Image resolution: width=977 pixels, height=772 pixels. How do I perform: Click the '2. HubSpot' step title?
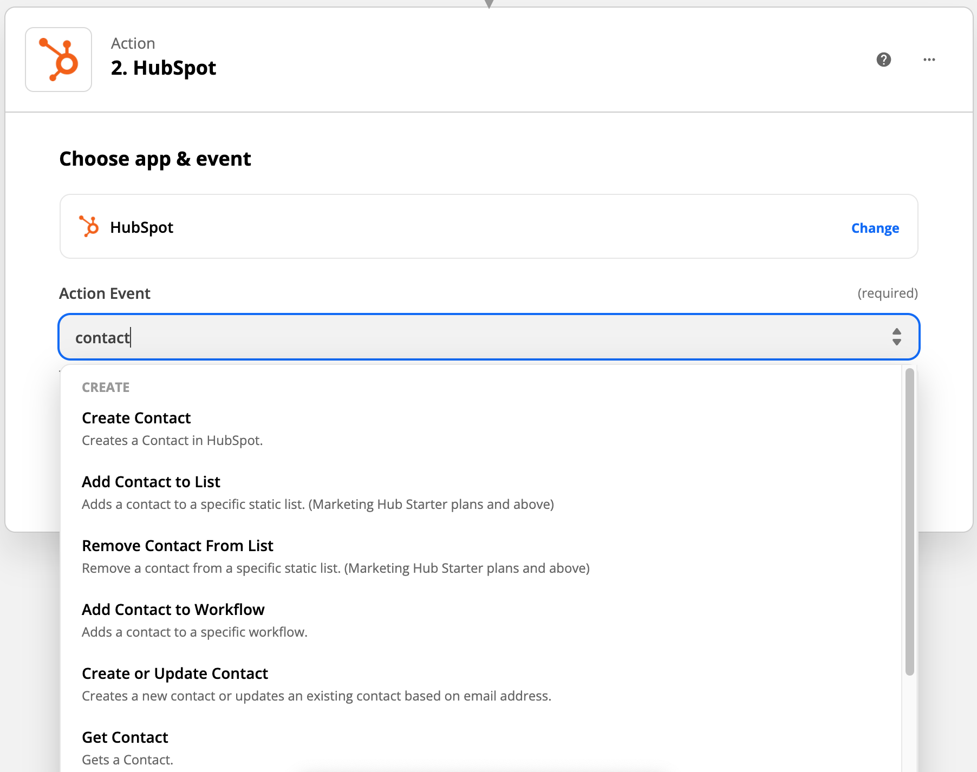164,68
